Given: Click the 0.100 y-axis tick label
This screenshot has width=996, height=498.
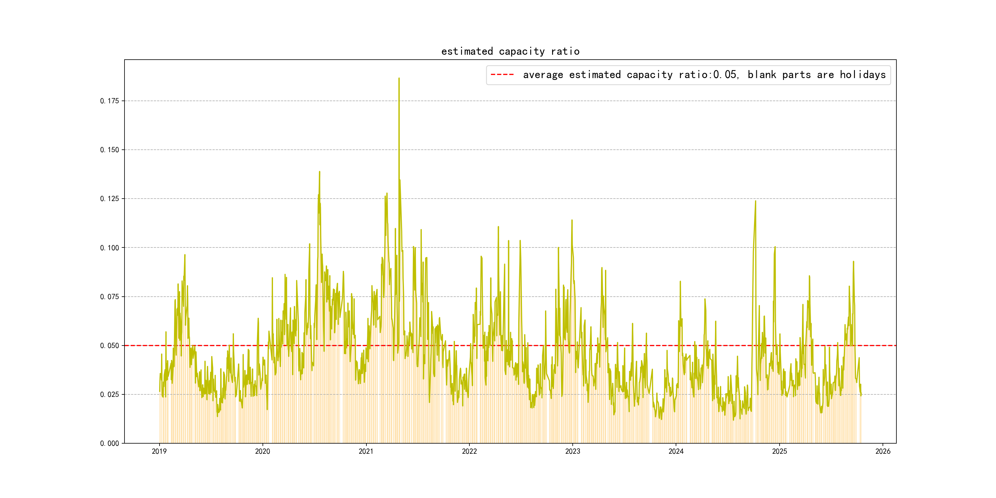Looking at the screenshot, I should pyautogui.click(x=109, y=248).
